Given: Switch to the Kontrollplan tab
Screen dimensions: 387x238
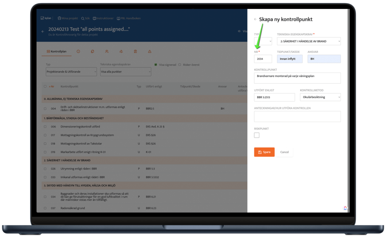Looking at the screenshot, I should (x=56, y=51).
